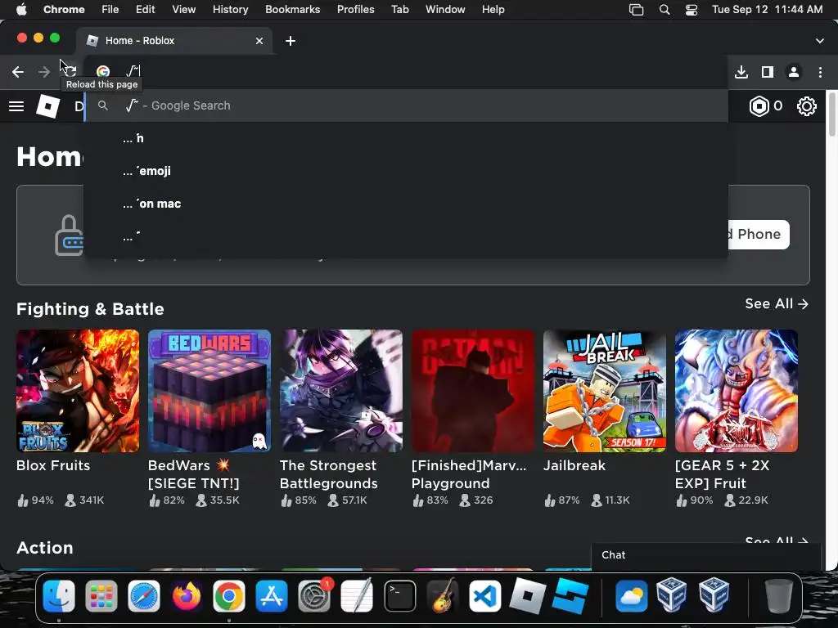Viewport: 838px width, 628px height.
Task: Close the Home - Roblox tab
Action: pos(259,41)
